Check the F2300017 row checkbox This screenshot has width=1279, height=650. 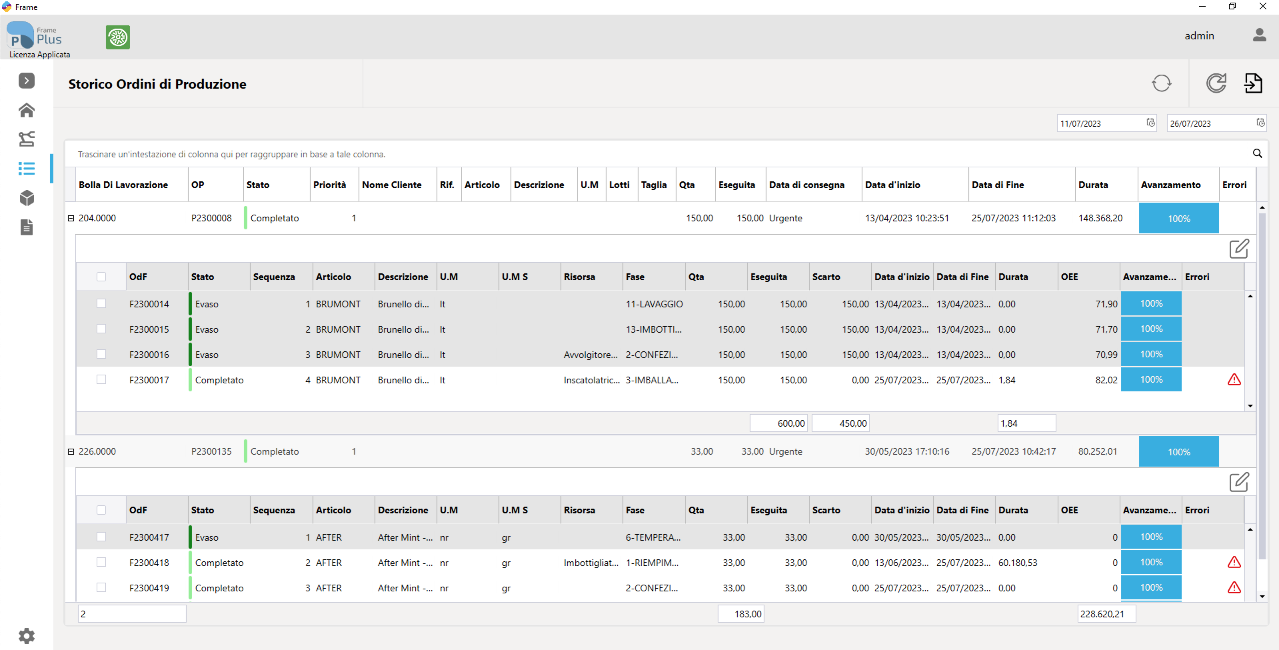tap(101, 379)
